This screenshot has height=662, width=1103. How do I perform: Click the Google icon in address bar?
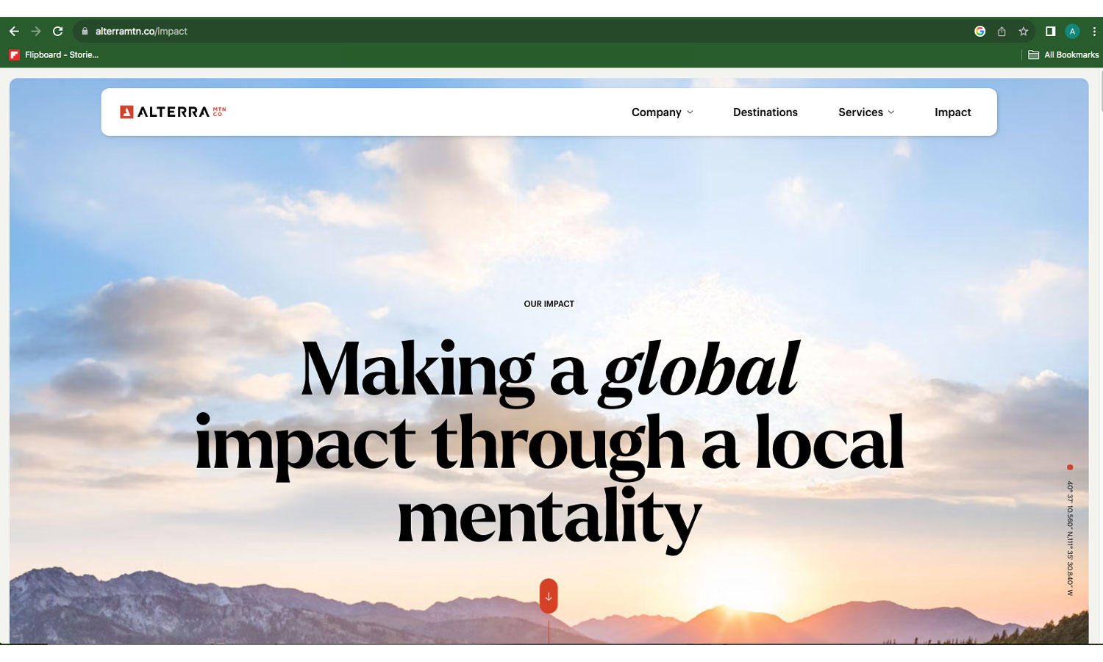(979, 32)
